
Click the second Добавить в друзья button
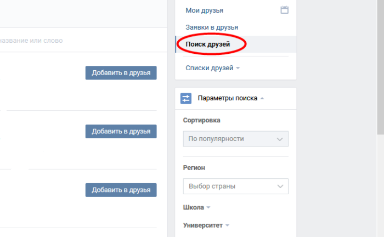(x=121, y=132)
